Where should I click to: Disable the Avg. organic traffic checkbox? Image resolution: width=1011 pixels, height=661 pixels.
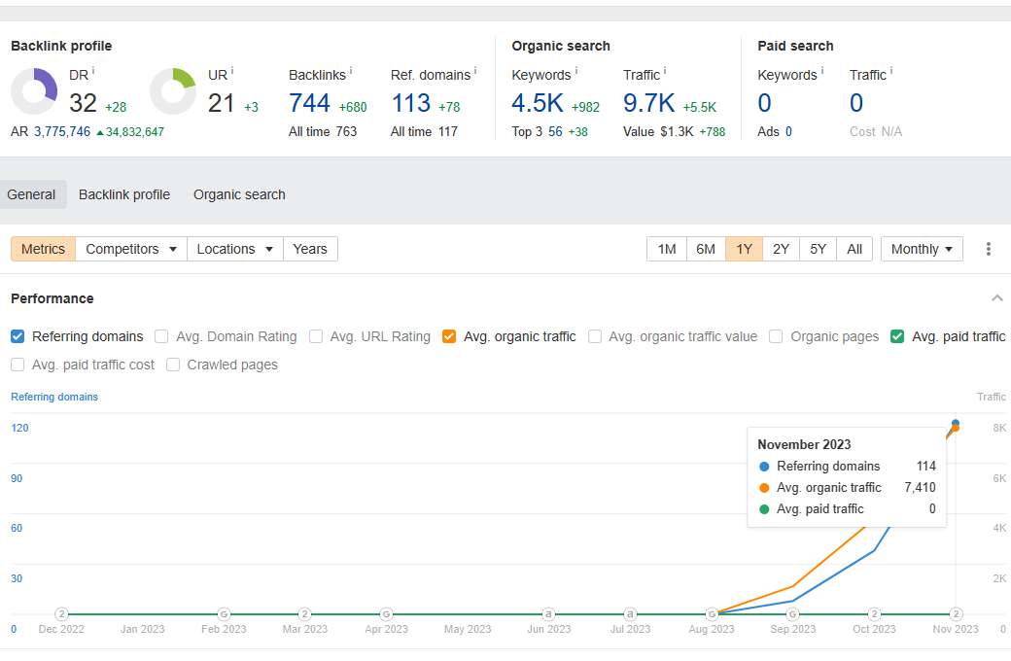(x=449, y=336)
